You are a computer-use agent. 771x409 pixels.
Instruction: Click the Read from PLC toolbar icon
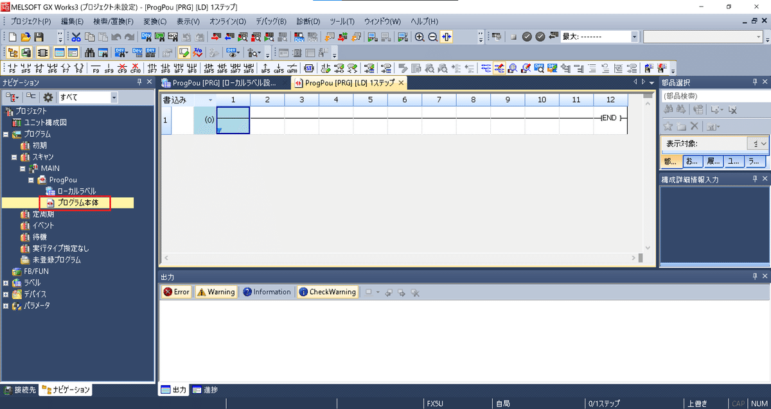(x=229, y=37)
